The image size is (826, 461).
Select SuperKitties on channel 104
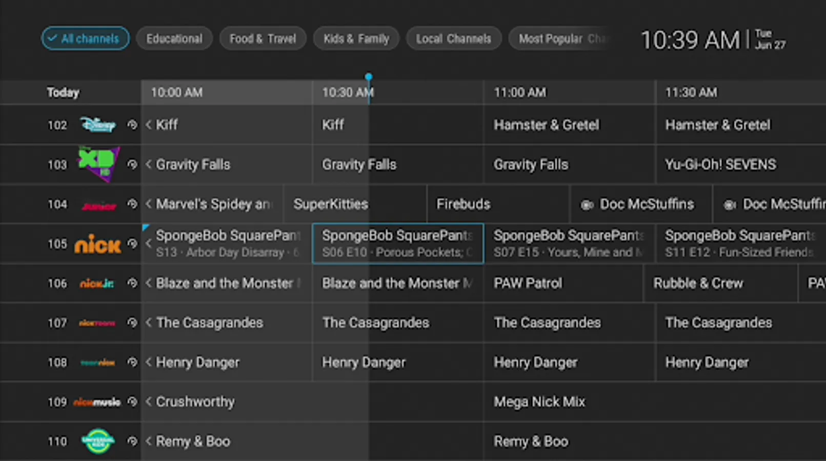(x=355, y=204)
